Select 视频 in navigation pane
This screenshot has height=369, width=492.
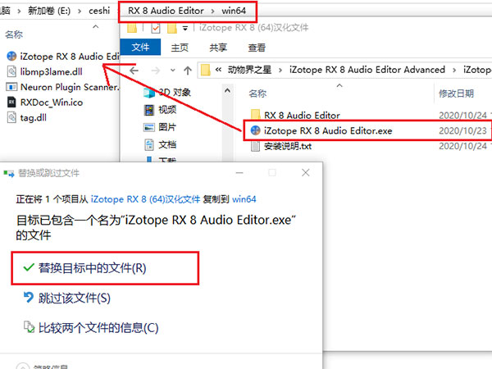point(161,110)
